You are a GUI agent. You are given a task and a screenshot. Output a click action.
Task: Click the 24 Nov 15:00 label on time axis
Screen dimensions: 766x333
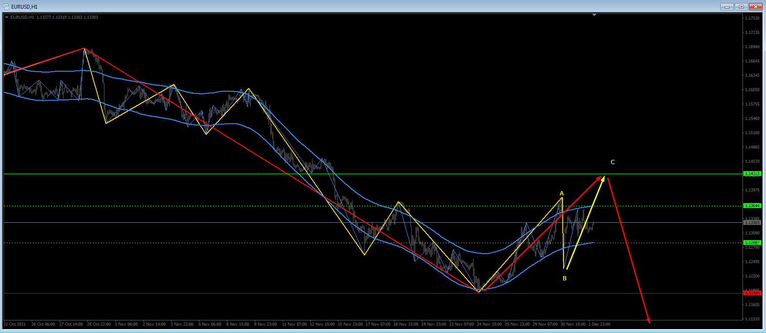(490, 324)
